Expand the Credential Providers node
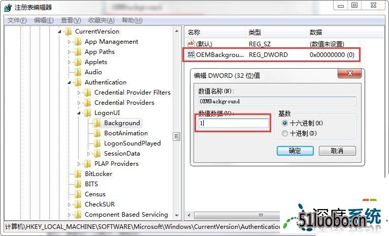Screen dimensions: 389x236 coord(79,103)
